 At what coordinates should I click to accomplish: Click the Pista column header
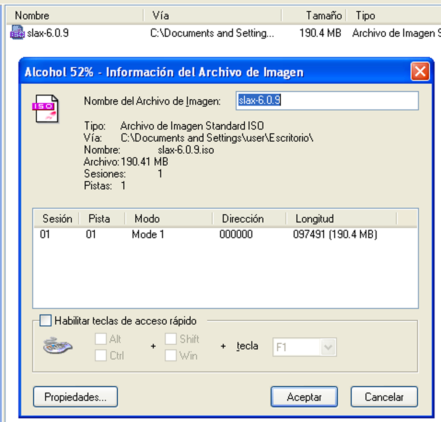(x=102, y=219)
